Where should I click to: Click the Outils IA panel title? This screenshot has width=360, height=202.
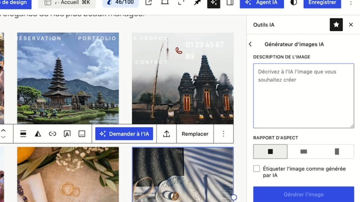[x=264, y=25]
